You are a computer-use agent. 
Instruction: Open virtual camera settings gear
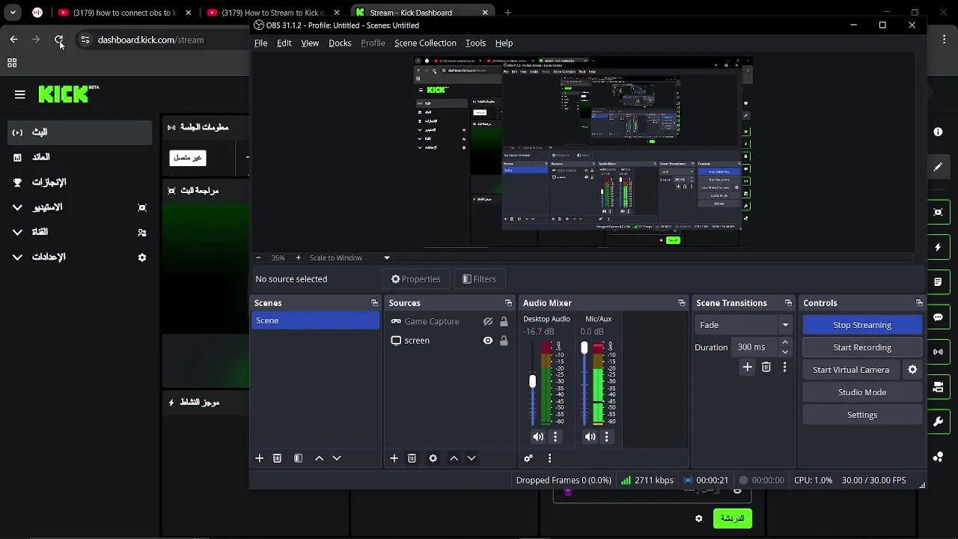[912, 370]
